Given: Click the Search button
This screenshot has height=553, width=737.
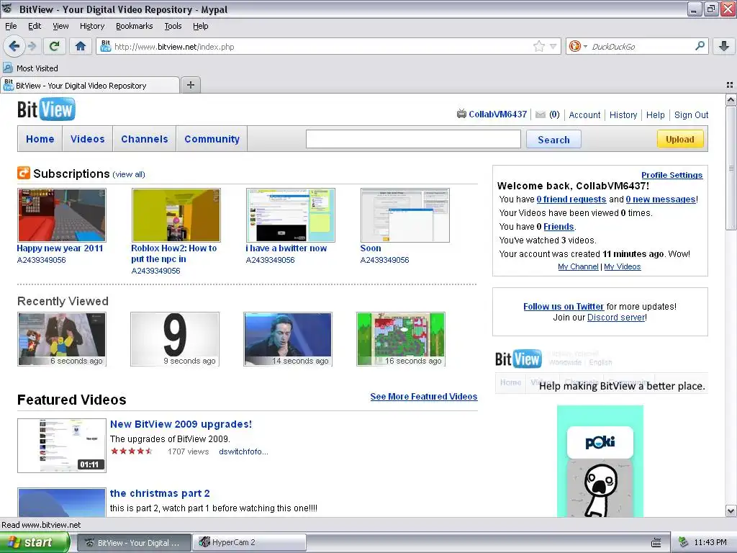Looking at the screenshot, I should 553,139.
